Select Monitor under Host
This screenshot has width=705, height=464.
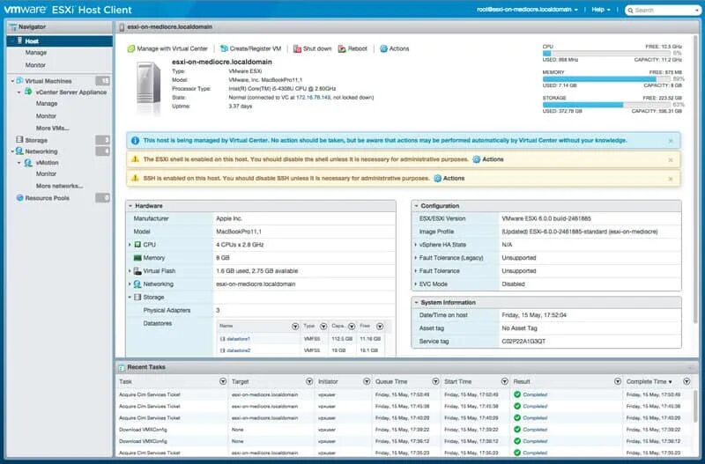tap(35, 65)
